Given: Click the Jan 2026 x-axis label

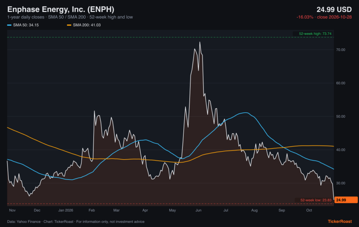Looking at the screenshot, I should [x=66, y=210].
